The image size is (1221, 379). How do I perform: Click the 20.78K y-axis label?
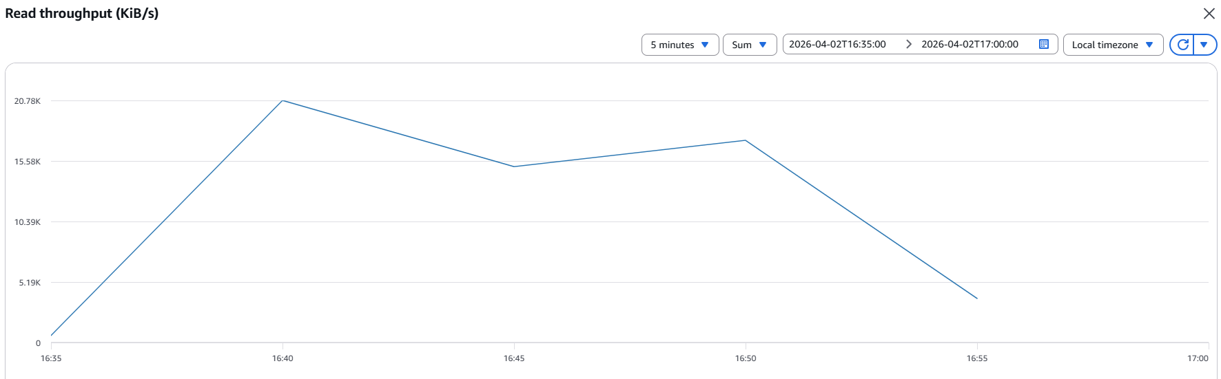[28, 101]
